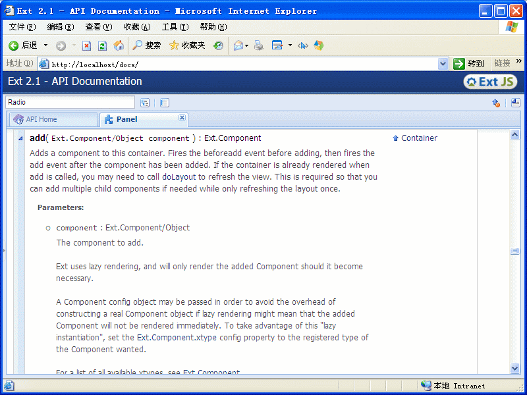Click the Messenger icon in toolbar
Screen dimensions: 527x395
(x=319, y=45)
